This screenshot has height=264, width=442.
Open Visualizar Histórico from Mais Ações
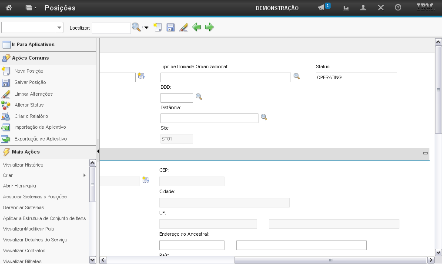(23, 165)
